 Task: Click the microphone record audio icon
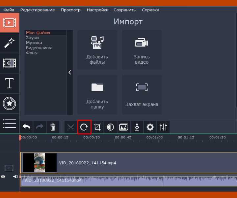(137, 127)
